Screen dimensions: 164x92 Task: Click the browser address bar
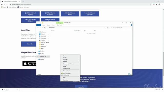tap(79, 5)
